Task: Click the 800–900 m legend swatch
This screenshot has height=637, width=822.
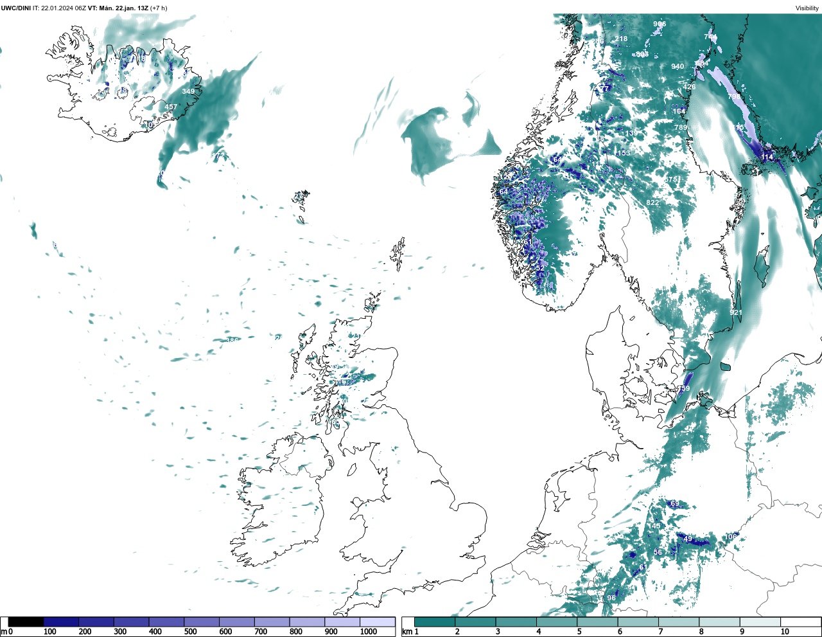Action: click(x=307, y=622)
